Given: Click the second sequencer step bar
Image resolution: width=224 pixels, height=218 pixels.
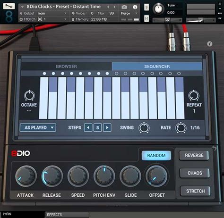Looking at the screenshot, I should (52, 98).
